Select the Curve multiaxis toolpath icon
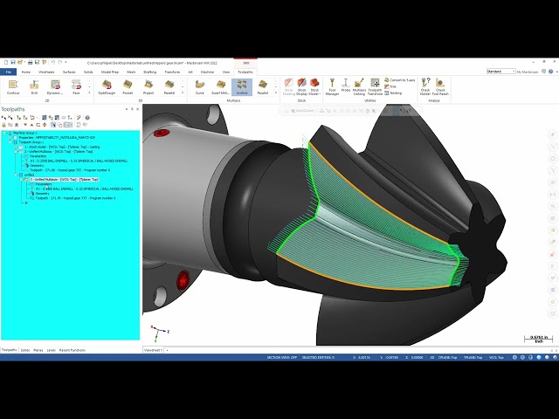Screen dimensions: 559x419 click(x=200, y=87)
